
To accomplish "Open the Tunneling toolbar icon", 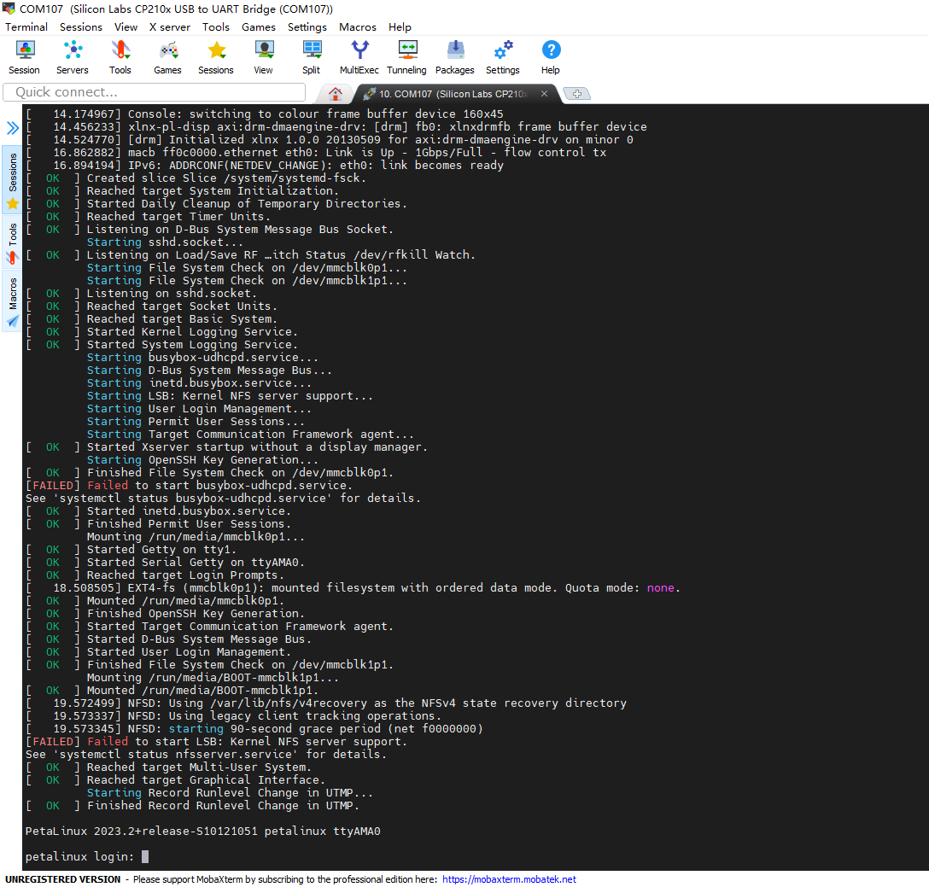I will point(407,57).
